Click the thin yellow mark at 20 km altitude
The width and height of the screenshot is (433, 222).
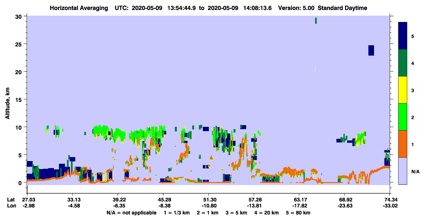(315, 69)
